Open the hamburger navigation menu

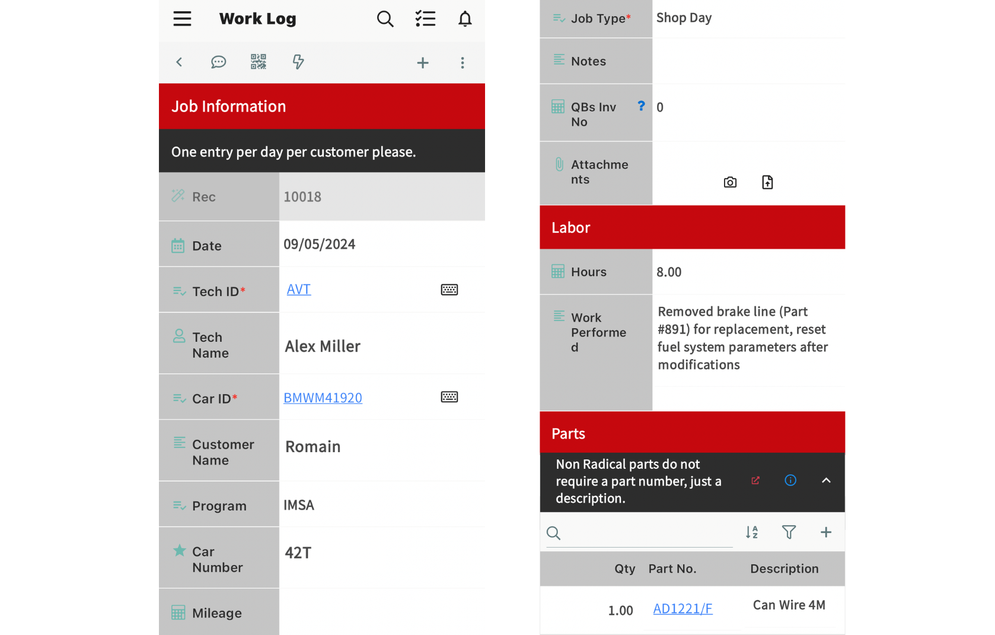[x=182, y=19]
